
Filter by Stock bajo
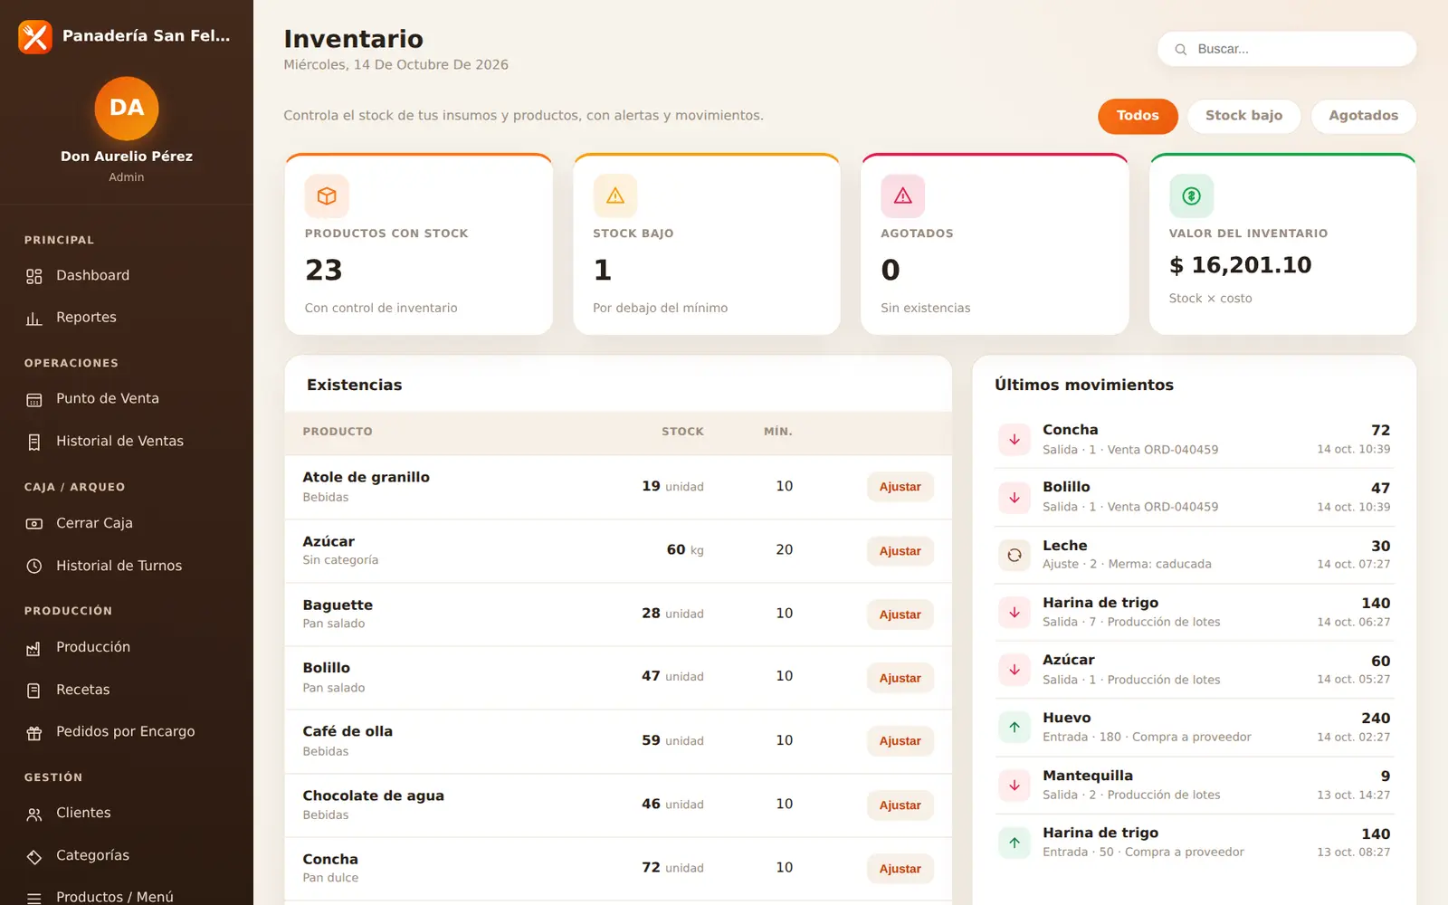click(1243, 116)
